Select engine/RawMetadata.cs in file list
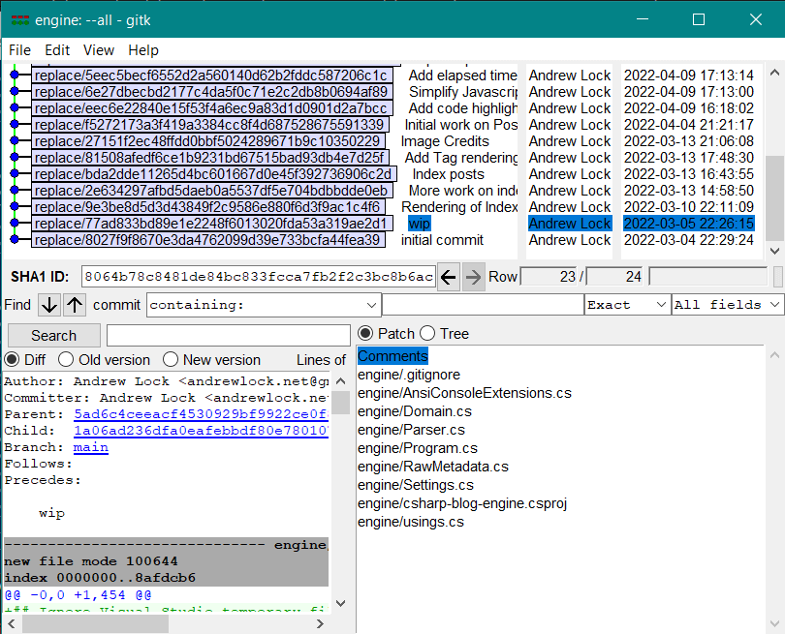This screenshot has height=634, width=785. click(x=433, y=467)
